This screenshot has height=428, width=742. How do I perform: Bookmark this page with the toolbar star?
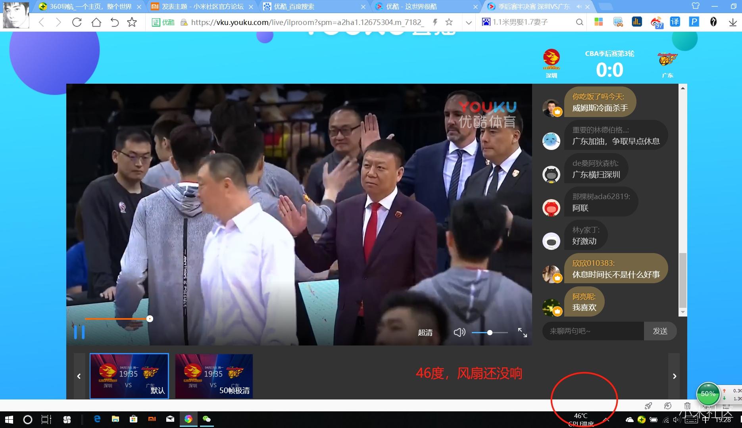coord(132,22)
